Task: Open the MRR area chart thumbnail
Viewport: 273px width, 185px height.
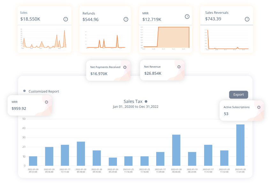Action: 165,38
